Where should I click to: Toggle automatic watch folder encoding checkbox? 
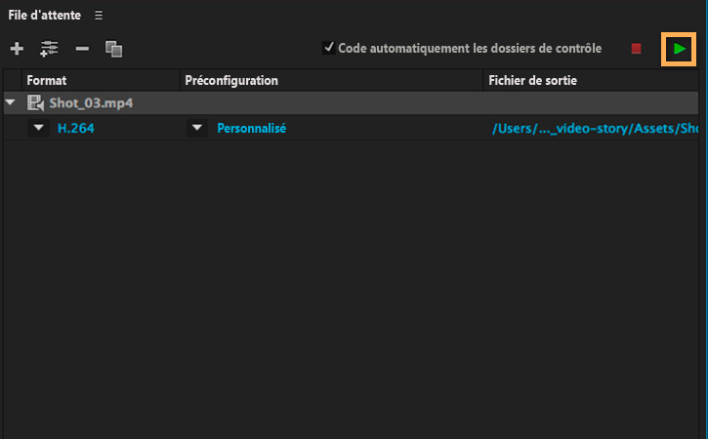click(x=329, y=47)
